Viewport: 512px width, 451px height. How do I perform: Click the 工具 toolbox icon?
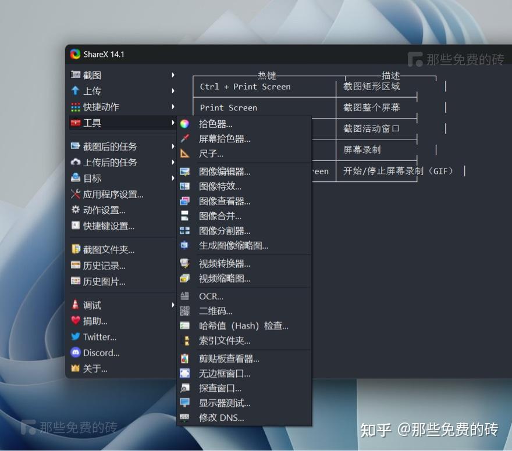click(x=76, y=123)
